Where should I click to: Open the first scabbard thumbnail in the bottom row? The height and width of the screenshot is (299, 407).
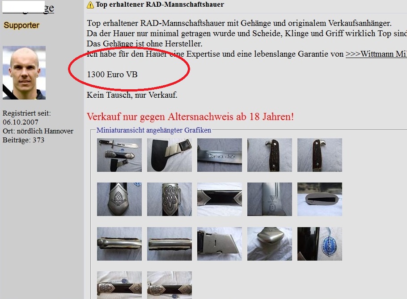119,285
